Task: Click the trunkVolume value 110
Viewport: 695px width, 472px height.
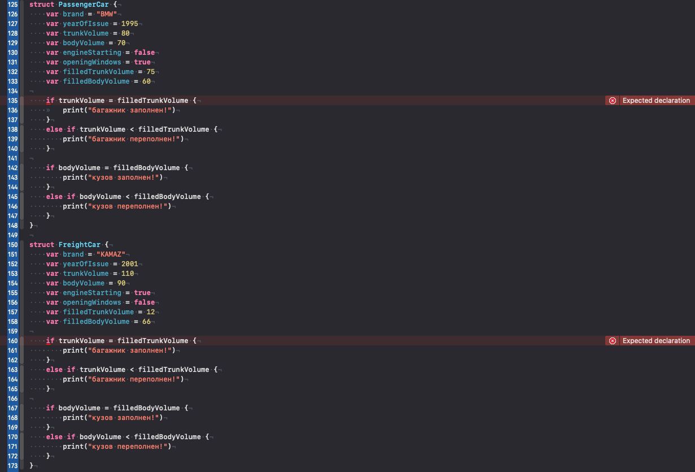Action: [128, 274]
